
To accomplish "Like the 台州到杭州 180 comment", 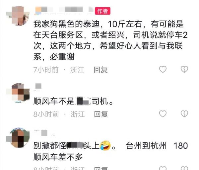I will 163,168.
